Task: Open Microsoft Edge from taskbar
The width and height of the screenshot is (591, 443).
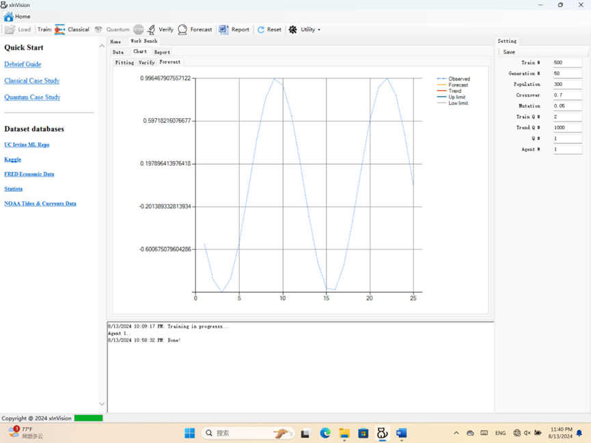Action: pyautogui.click(x=325, y=433)
